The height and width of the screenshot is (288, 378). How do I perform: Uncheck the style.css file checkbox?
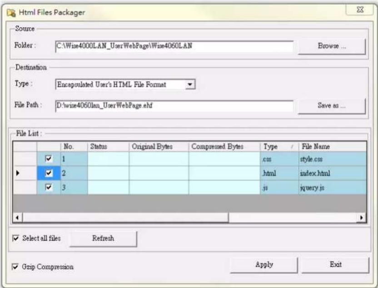(x=49, y=159)
